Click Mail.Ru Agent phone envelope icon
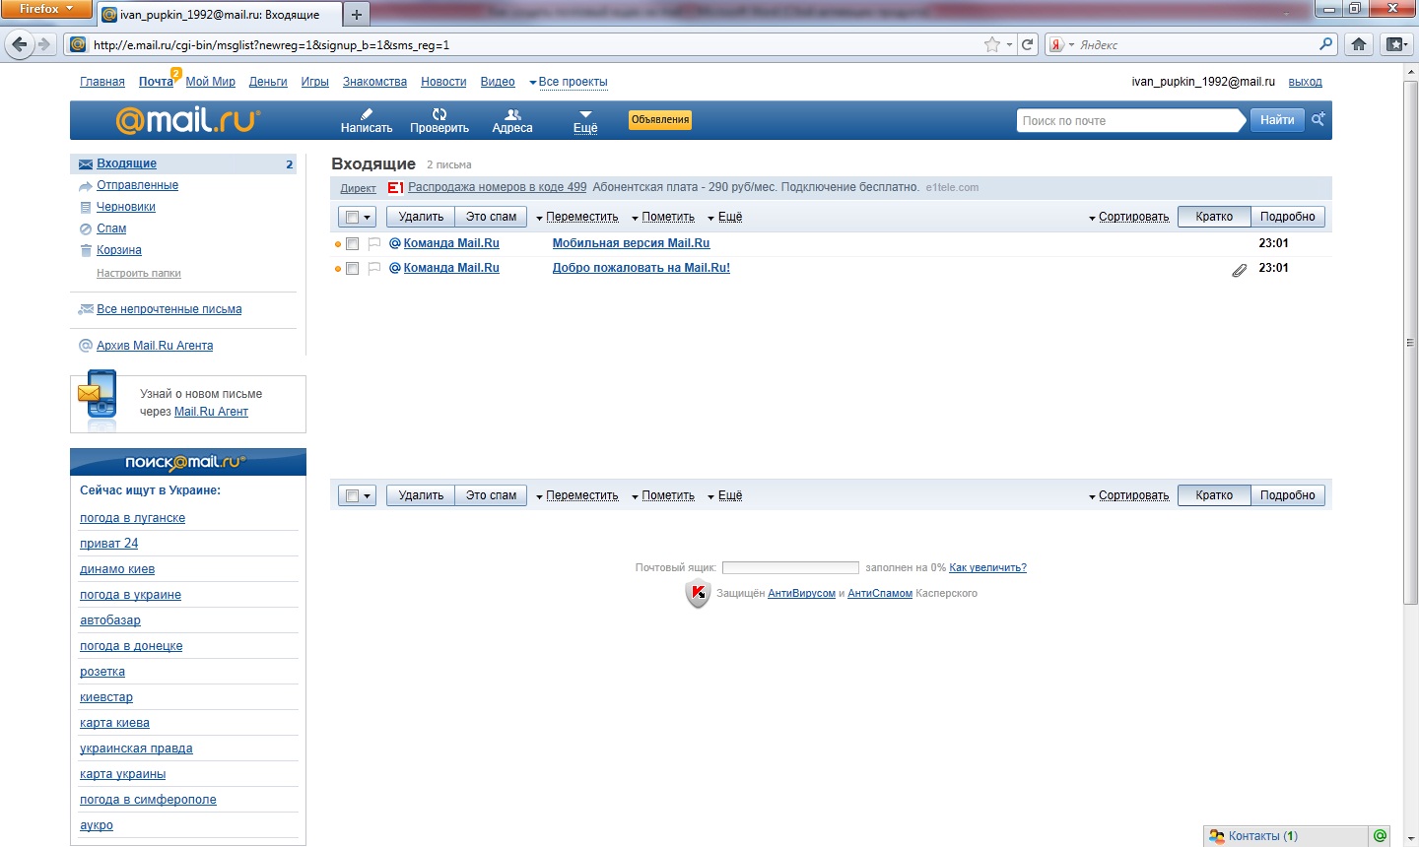Screen dimensions: 1419x847 97,400
